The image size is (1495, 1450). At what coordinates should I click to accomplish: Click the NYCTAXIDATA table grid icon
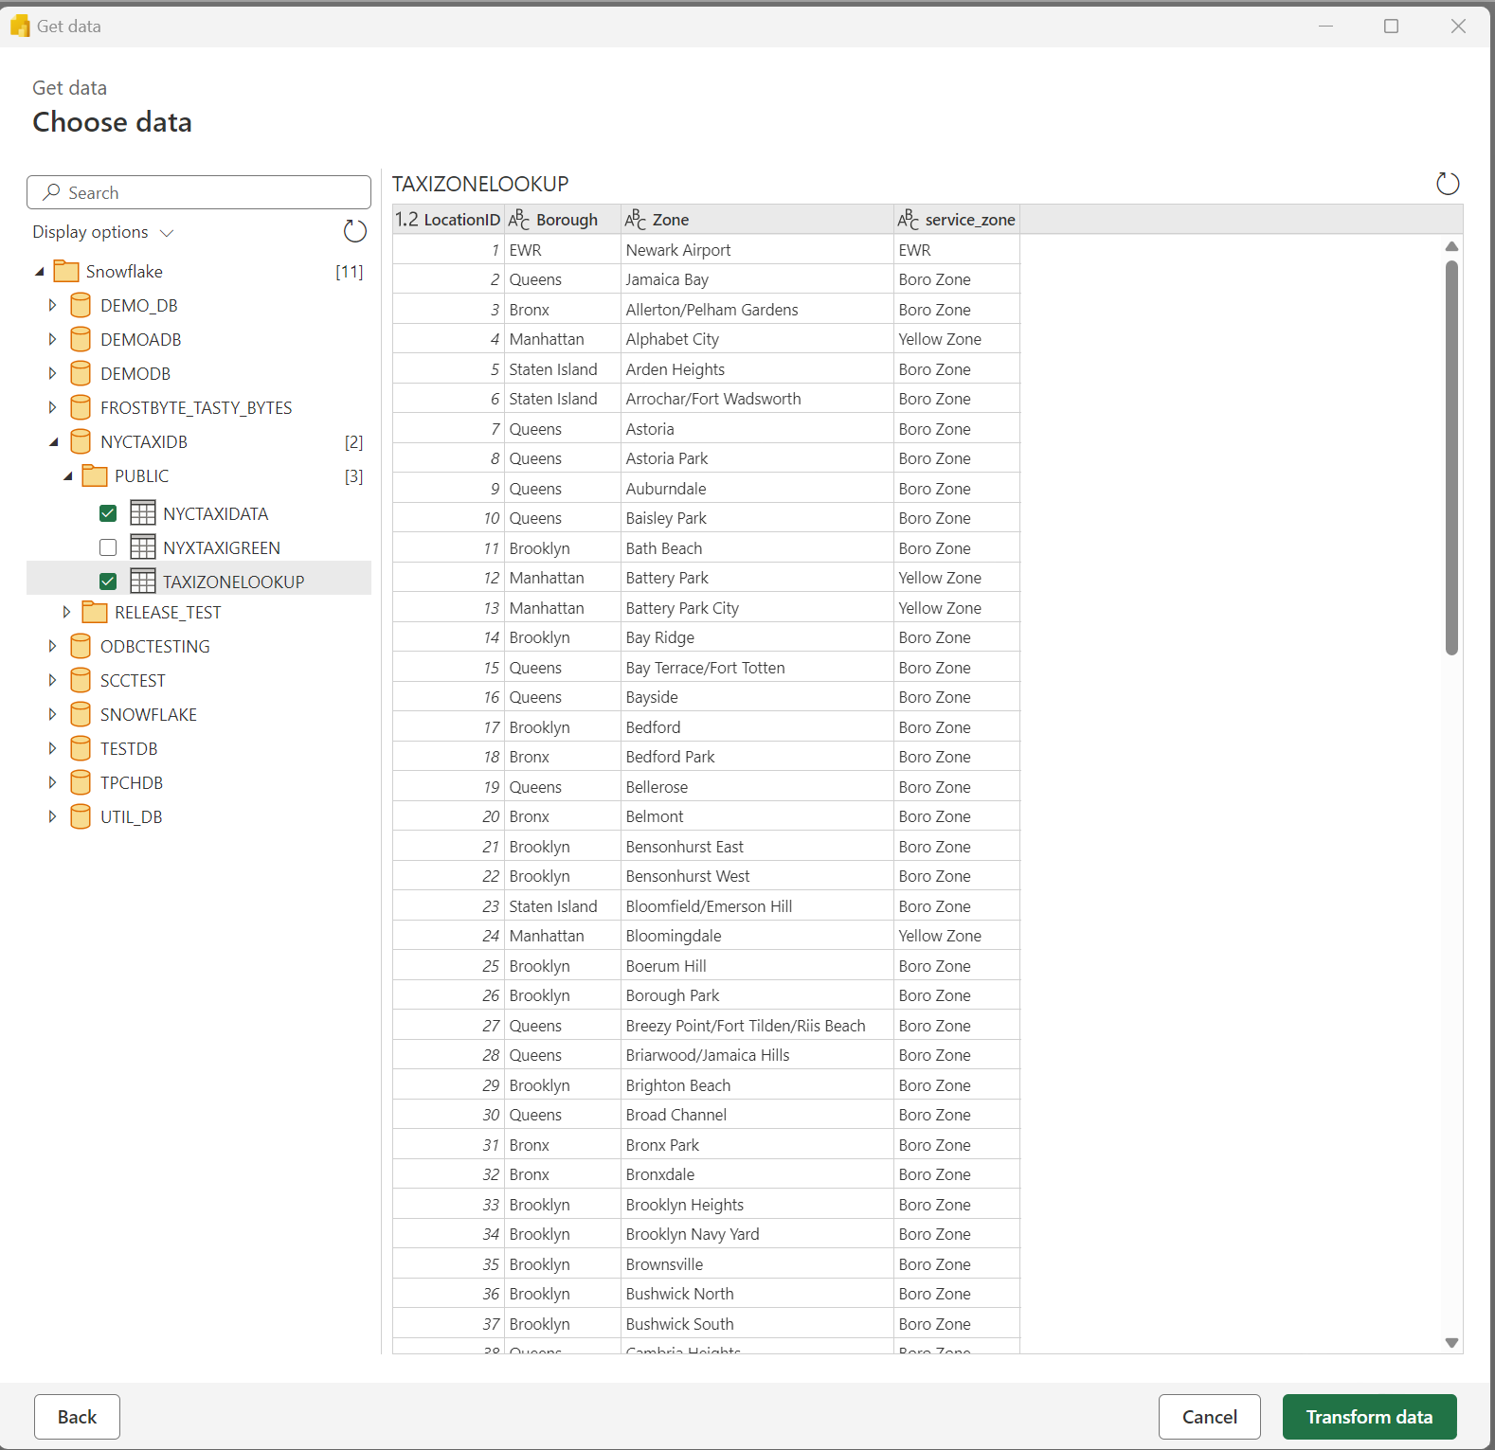pos(143,513)
